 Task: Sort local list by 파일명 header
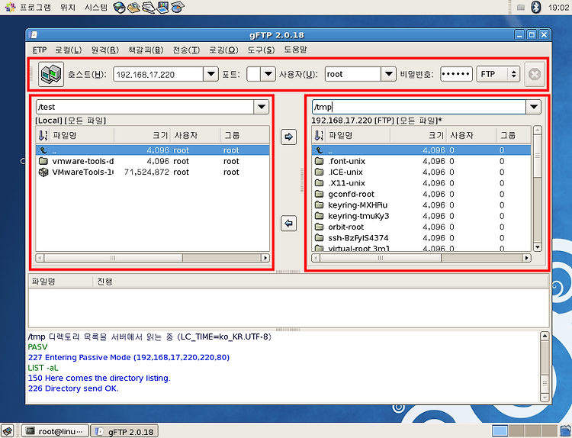point(81,135)
